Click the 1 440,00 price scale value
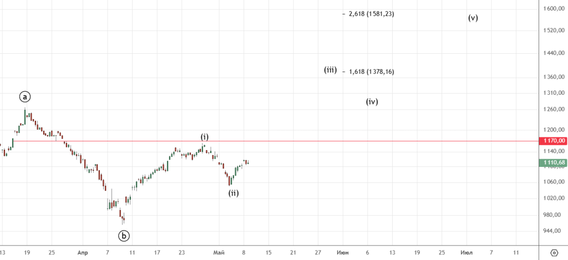 554,53
